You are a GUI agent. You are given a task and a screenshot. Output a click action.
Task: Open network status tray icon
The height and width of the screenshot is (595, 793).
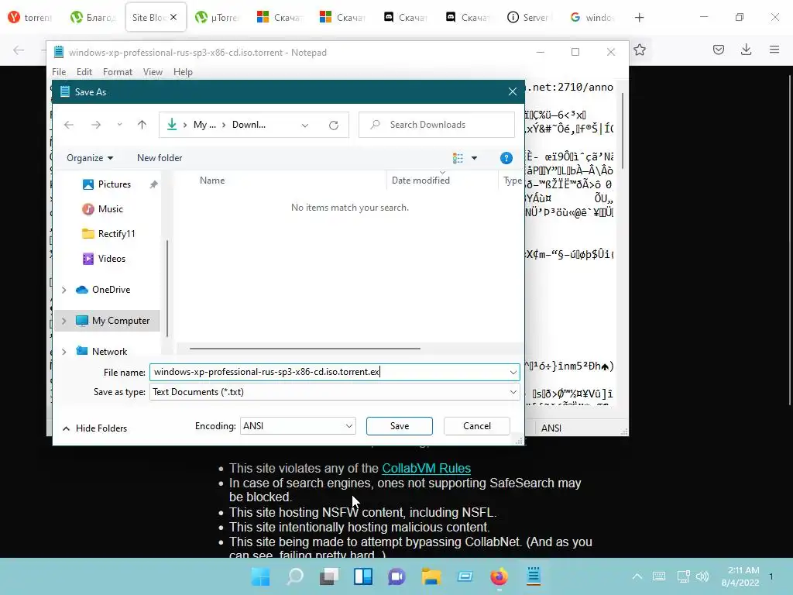pyautogui.click(x=683, y=576)
